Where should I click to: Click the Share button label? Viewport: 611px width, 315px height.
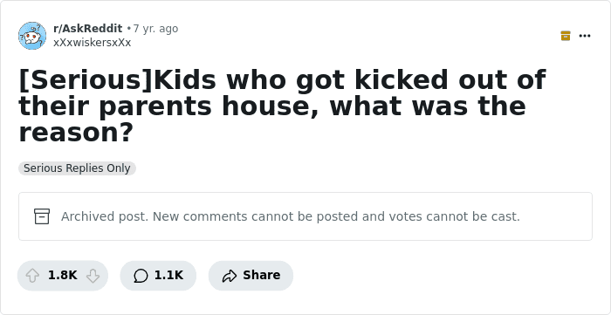click(x=262, y=275)
